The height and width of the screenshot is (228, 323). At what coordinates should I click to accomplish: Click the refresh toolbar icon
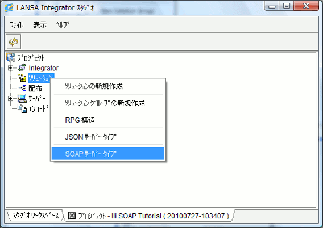(x=14, y=42)
